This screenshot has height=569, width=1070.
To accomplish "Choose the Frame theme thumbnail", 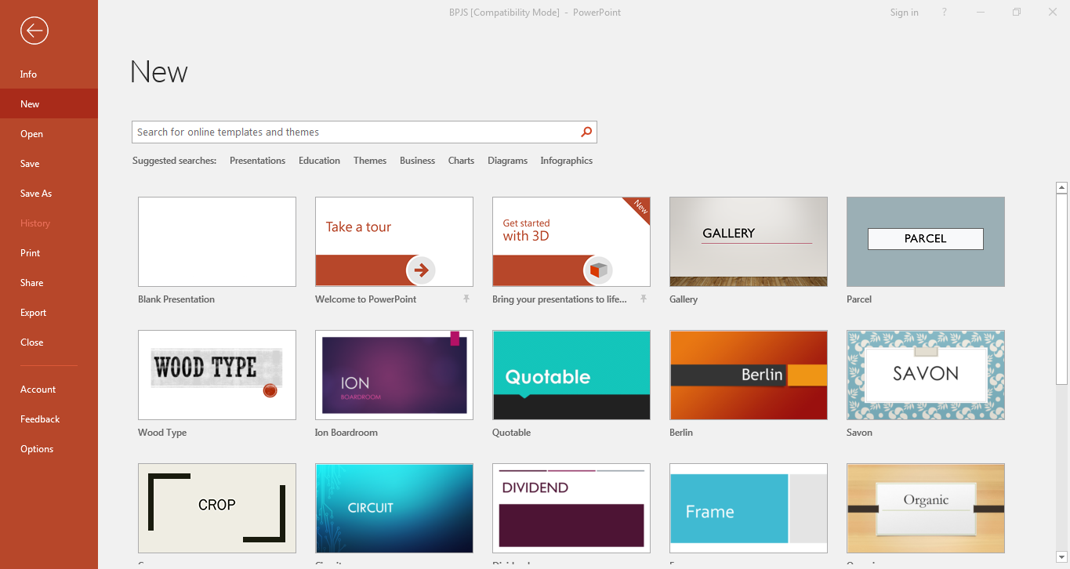I will [x=749, y=508].
